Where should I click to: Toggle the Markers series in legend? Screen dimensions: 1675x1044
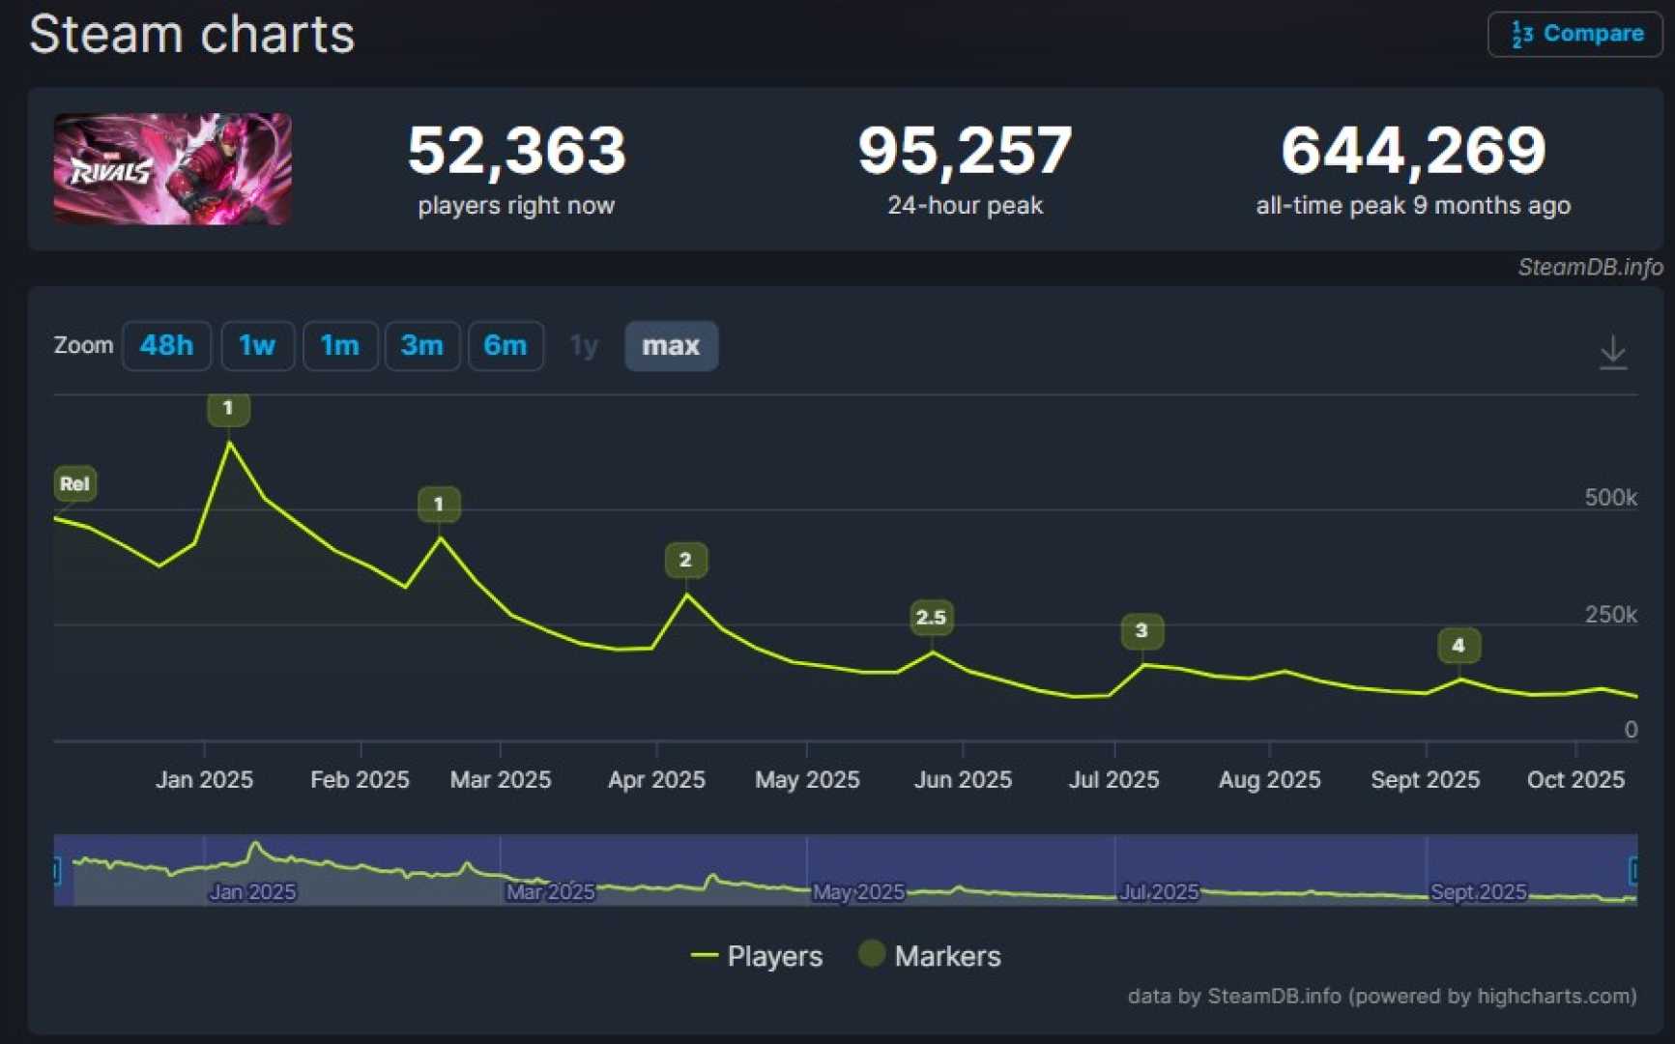pyautogui.click(x=930, y=956)
